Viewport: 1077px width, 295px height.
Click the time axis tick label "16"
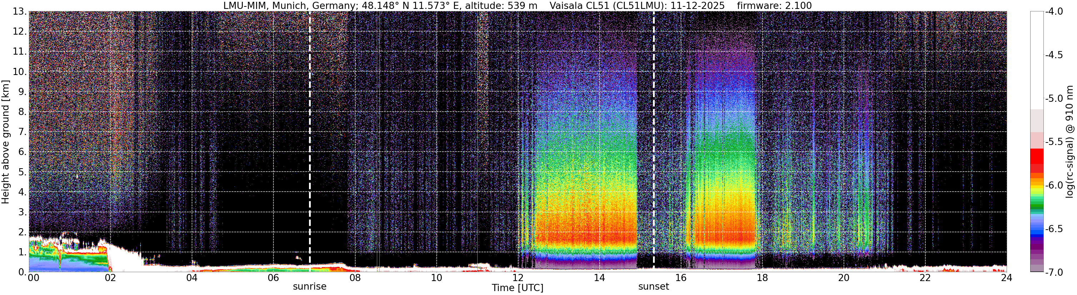pyautogui.click(x=681, y=278)
